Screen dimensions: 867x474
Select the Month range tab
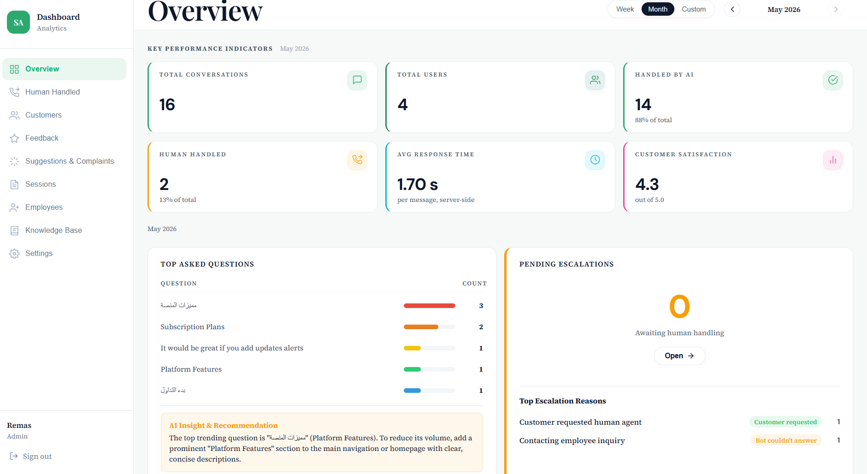coord(658,9)
